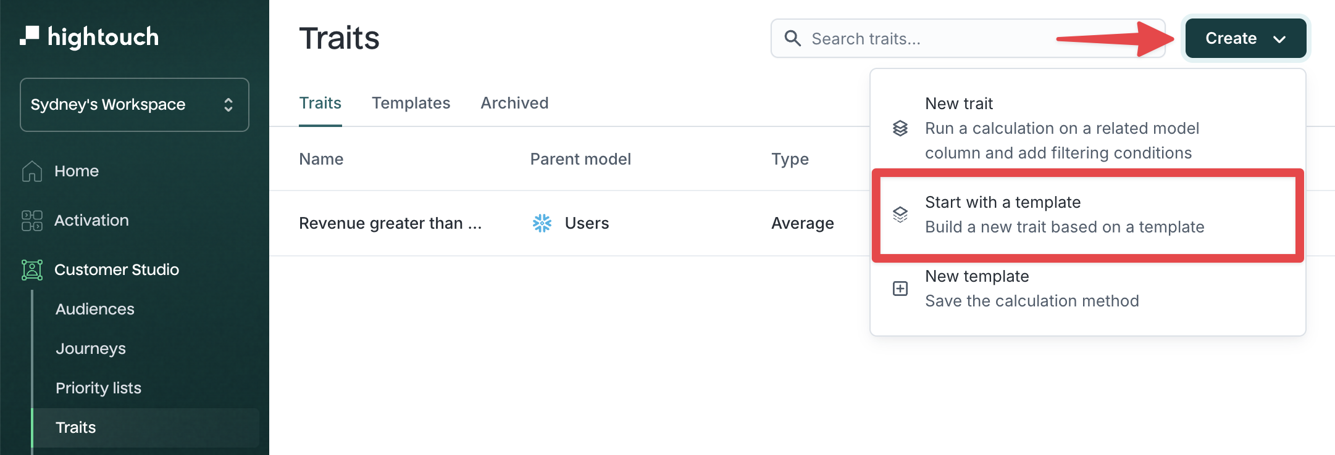Click the Snowflake icon beside Users
Viewport: 1335px width, 455px height.
pyautogui.click(x=542, y=223)
